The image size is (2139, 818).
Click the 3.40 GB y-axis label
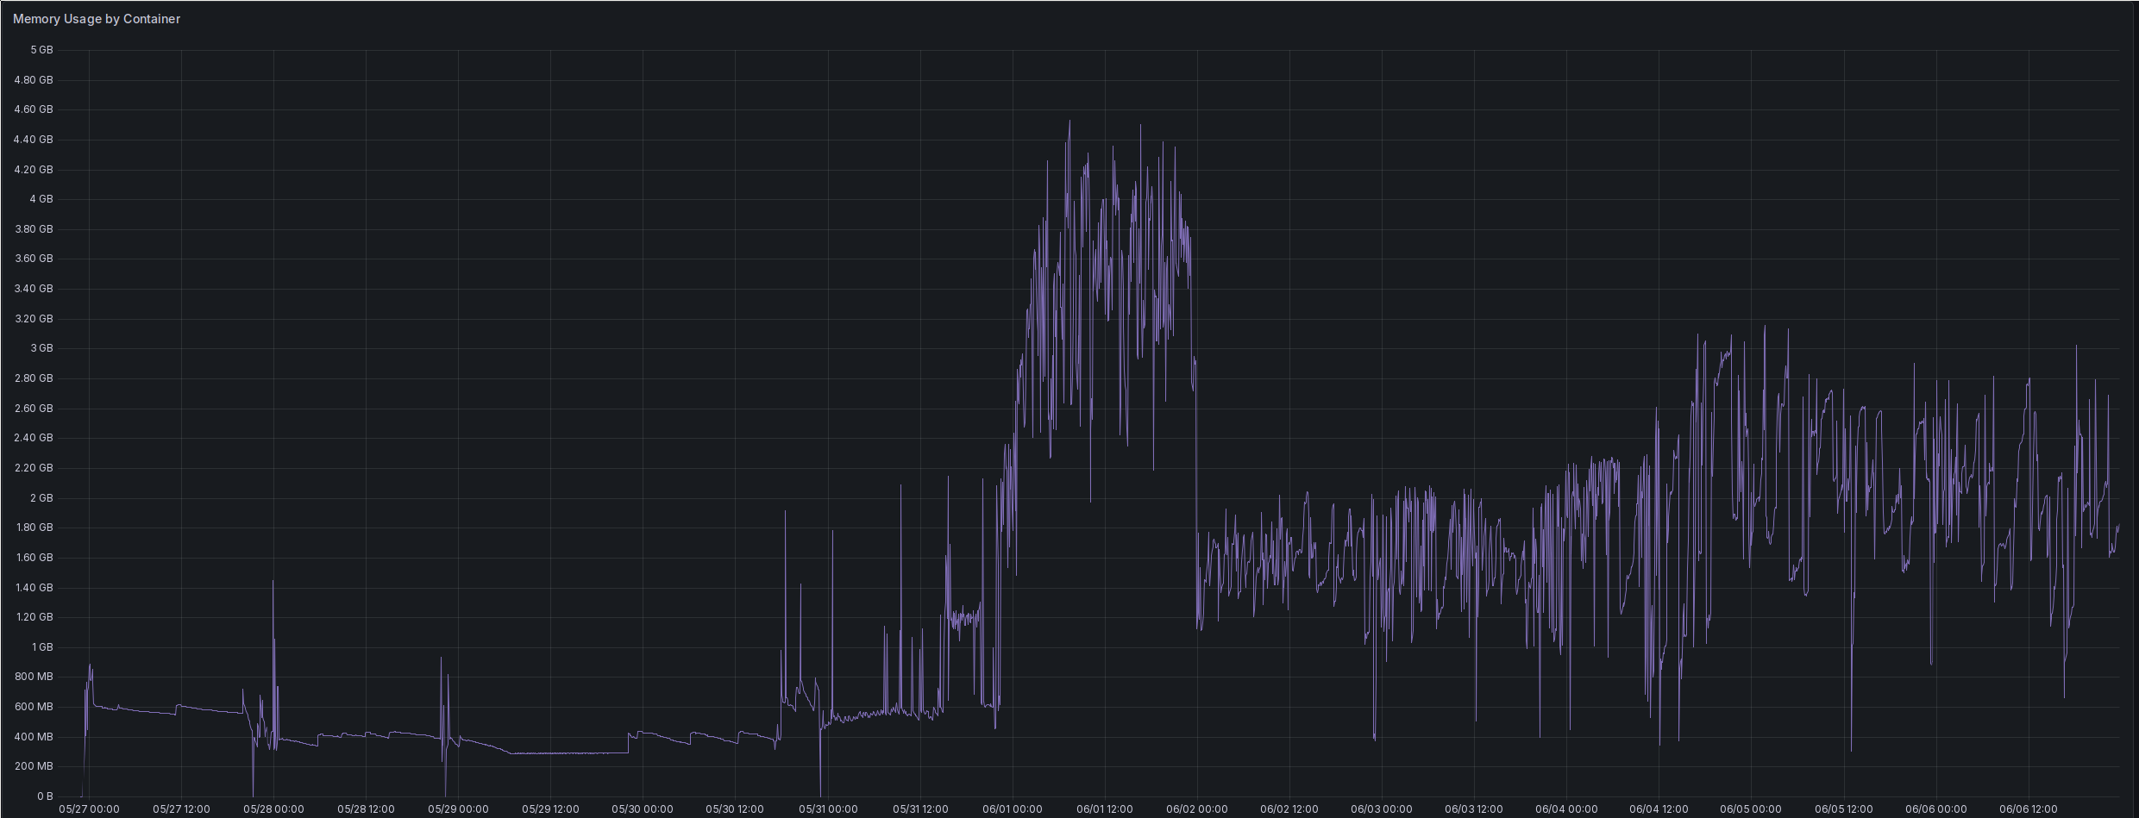point(34,289)
